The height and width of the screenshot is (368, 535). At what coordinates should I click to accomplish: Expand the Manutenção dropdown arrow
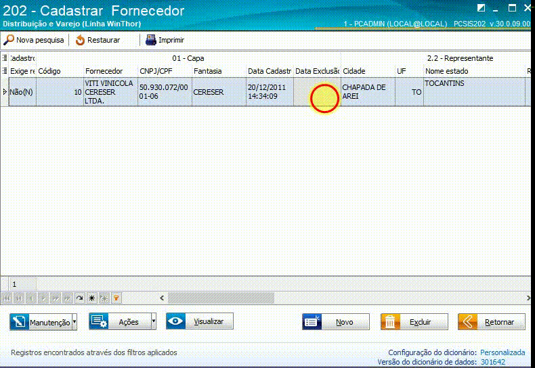[74, 322]
